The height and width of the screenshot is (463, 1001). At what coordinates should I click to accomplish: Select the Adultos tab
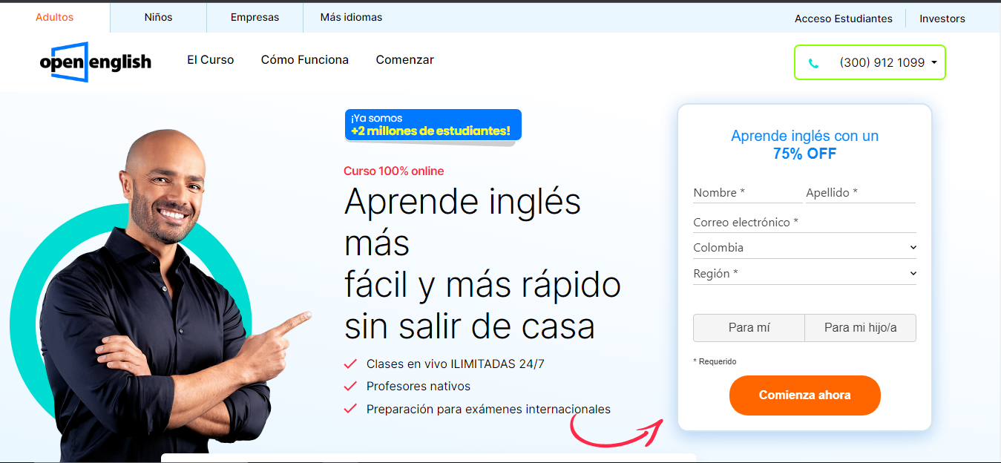(x=54, y=16)
